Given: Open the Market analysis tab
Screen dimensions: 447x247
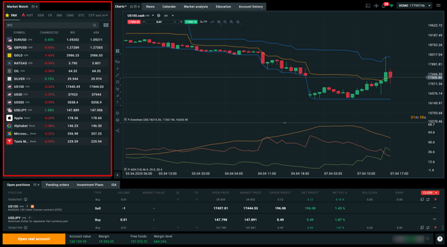Looking at the screenshot, I should tap(196, 7).
